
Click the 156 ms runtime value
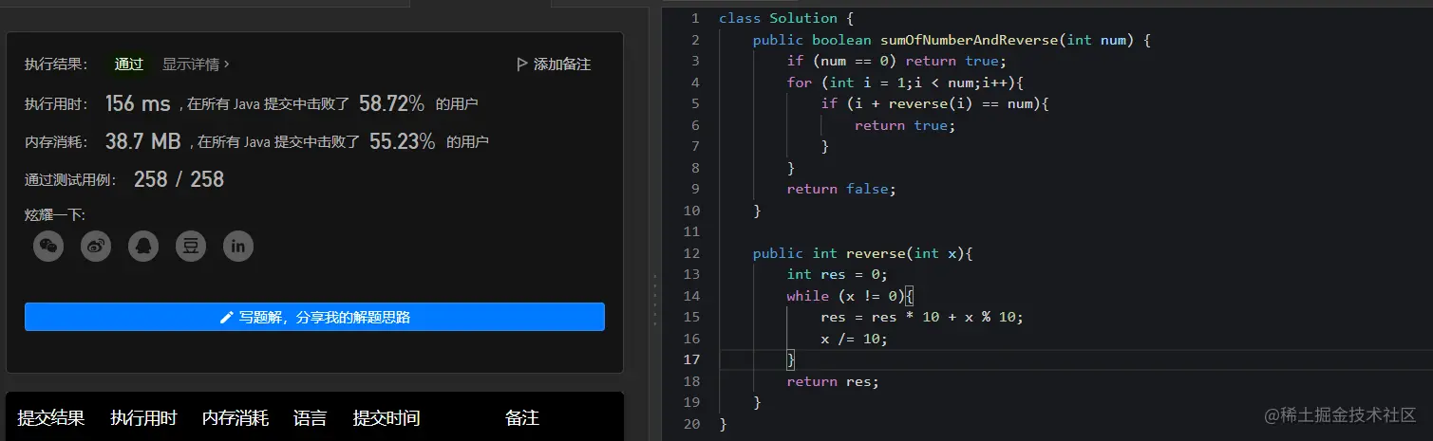tap(138, 103)
